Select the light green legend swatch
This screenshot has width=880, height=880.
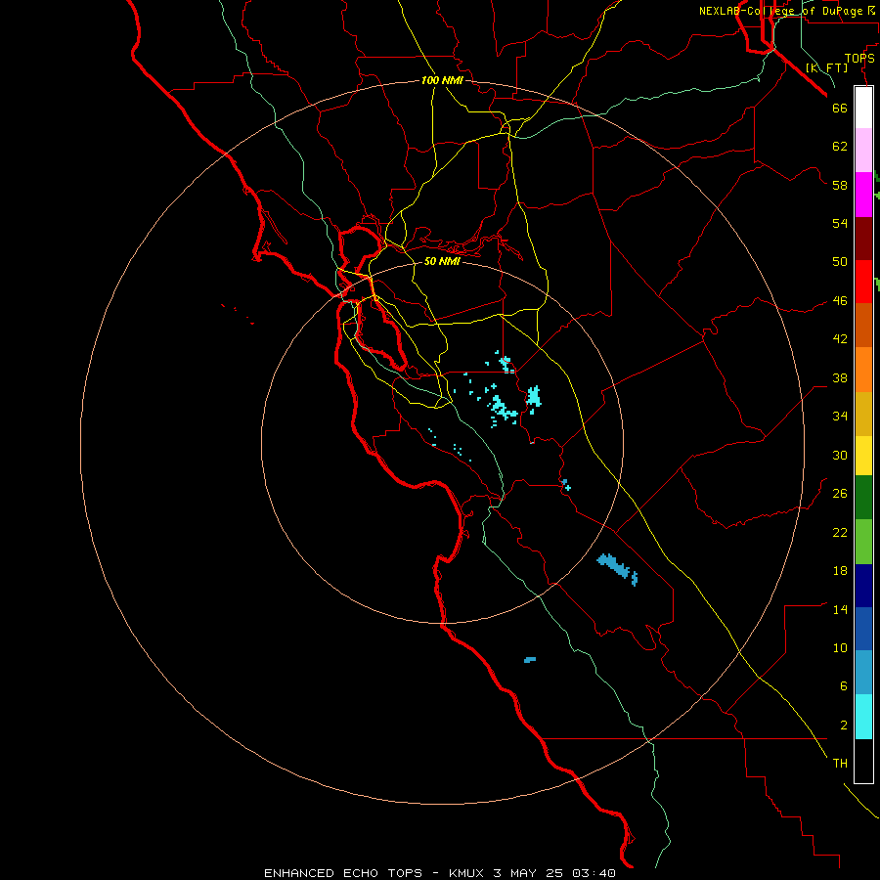[x=863, y=542]
